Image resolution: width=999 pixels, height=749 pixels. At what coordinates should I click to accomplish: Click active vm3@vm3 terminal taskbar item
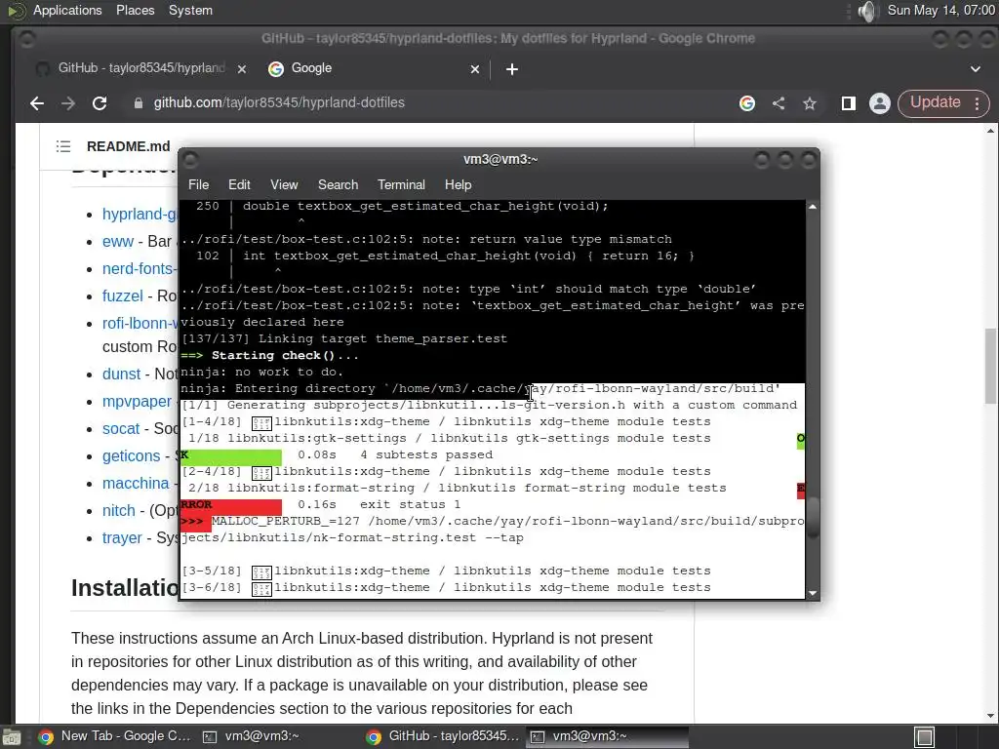[607, 736]
